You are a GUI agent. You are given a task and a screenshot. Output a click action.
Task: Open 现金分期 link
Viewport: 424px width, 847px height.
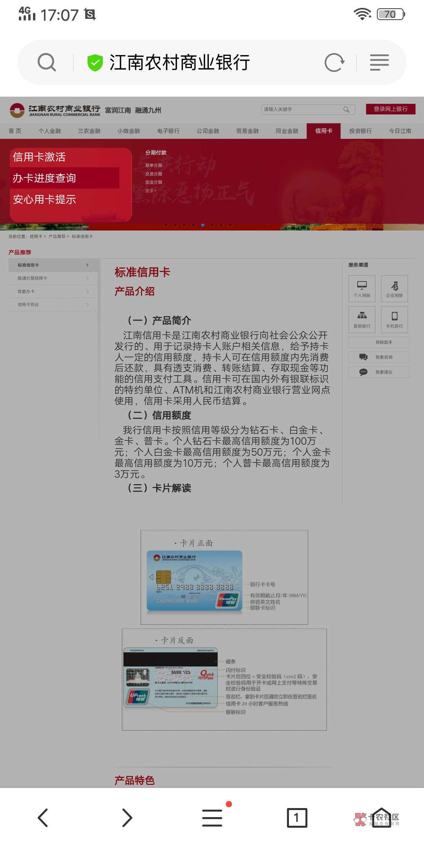154,182
